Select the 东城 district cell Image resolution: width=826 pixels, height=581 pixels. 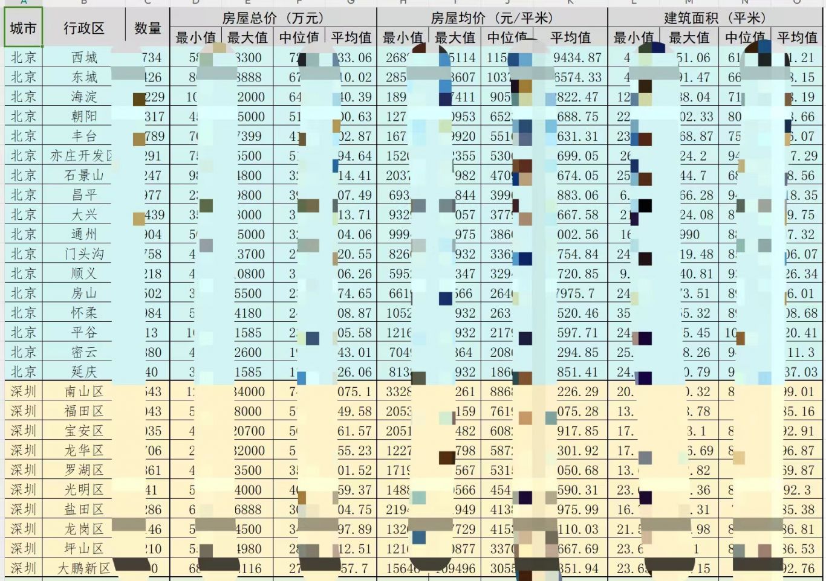click(x=84, y=77)
